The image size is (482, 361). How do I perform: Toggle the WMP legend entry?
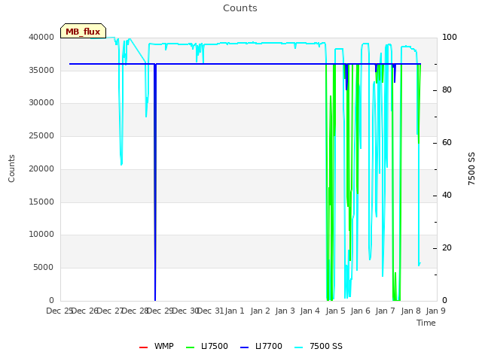point(157,346)
